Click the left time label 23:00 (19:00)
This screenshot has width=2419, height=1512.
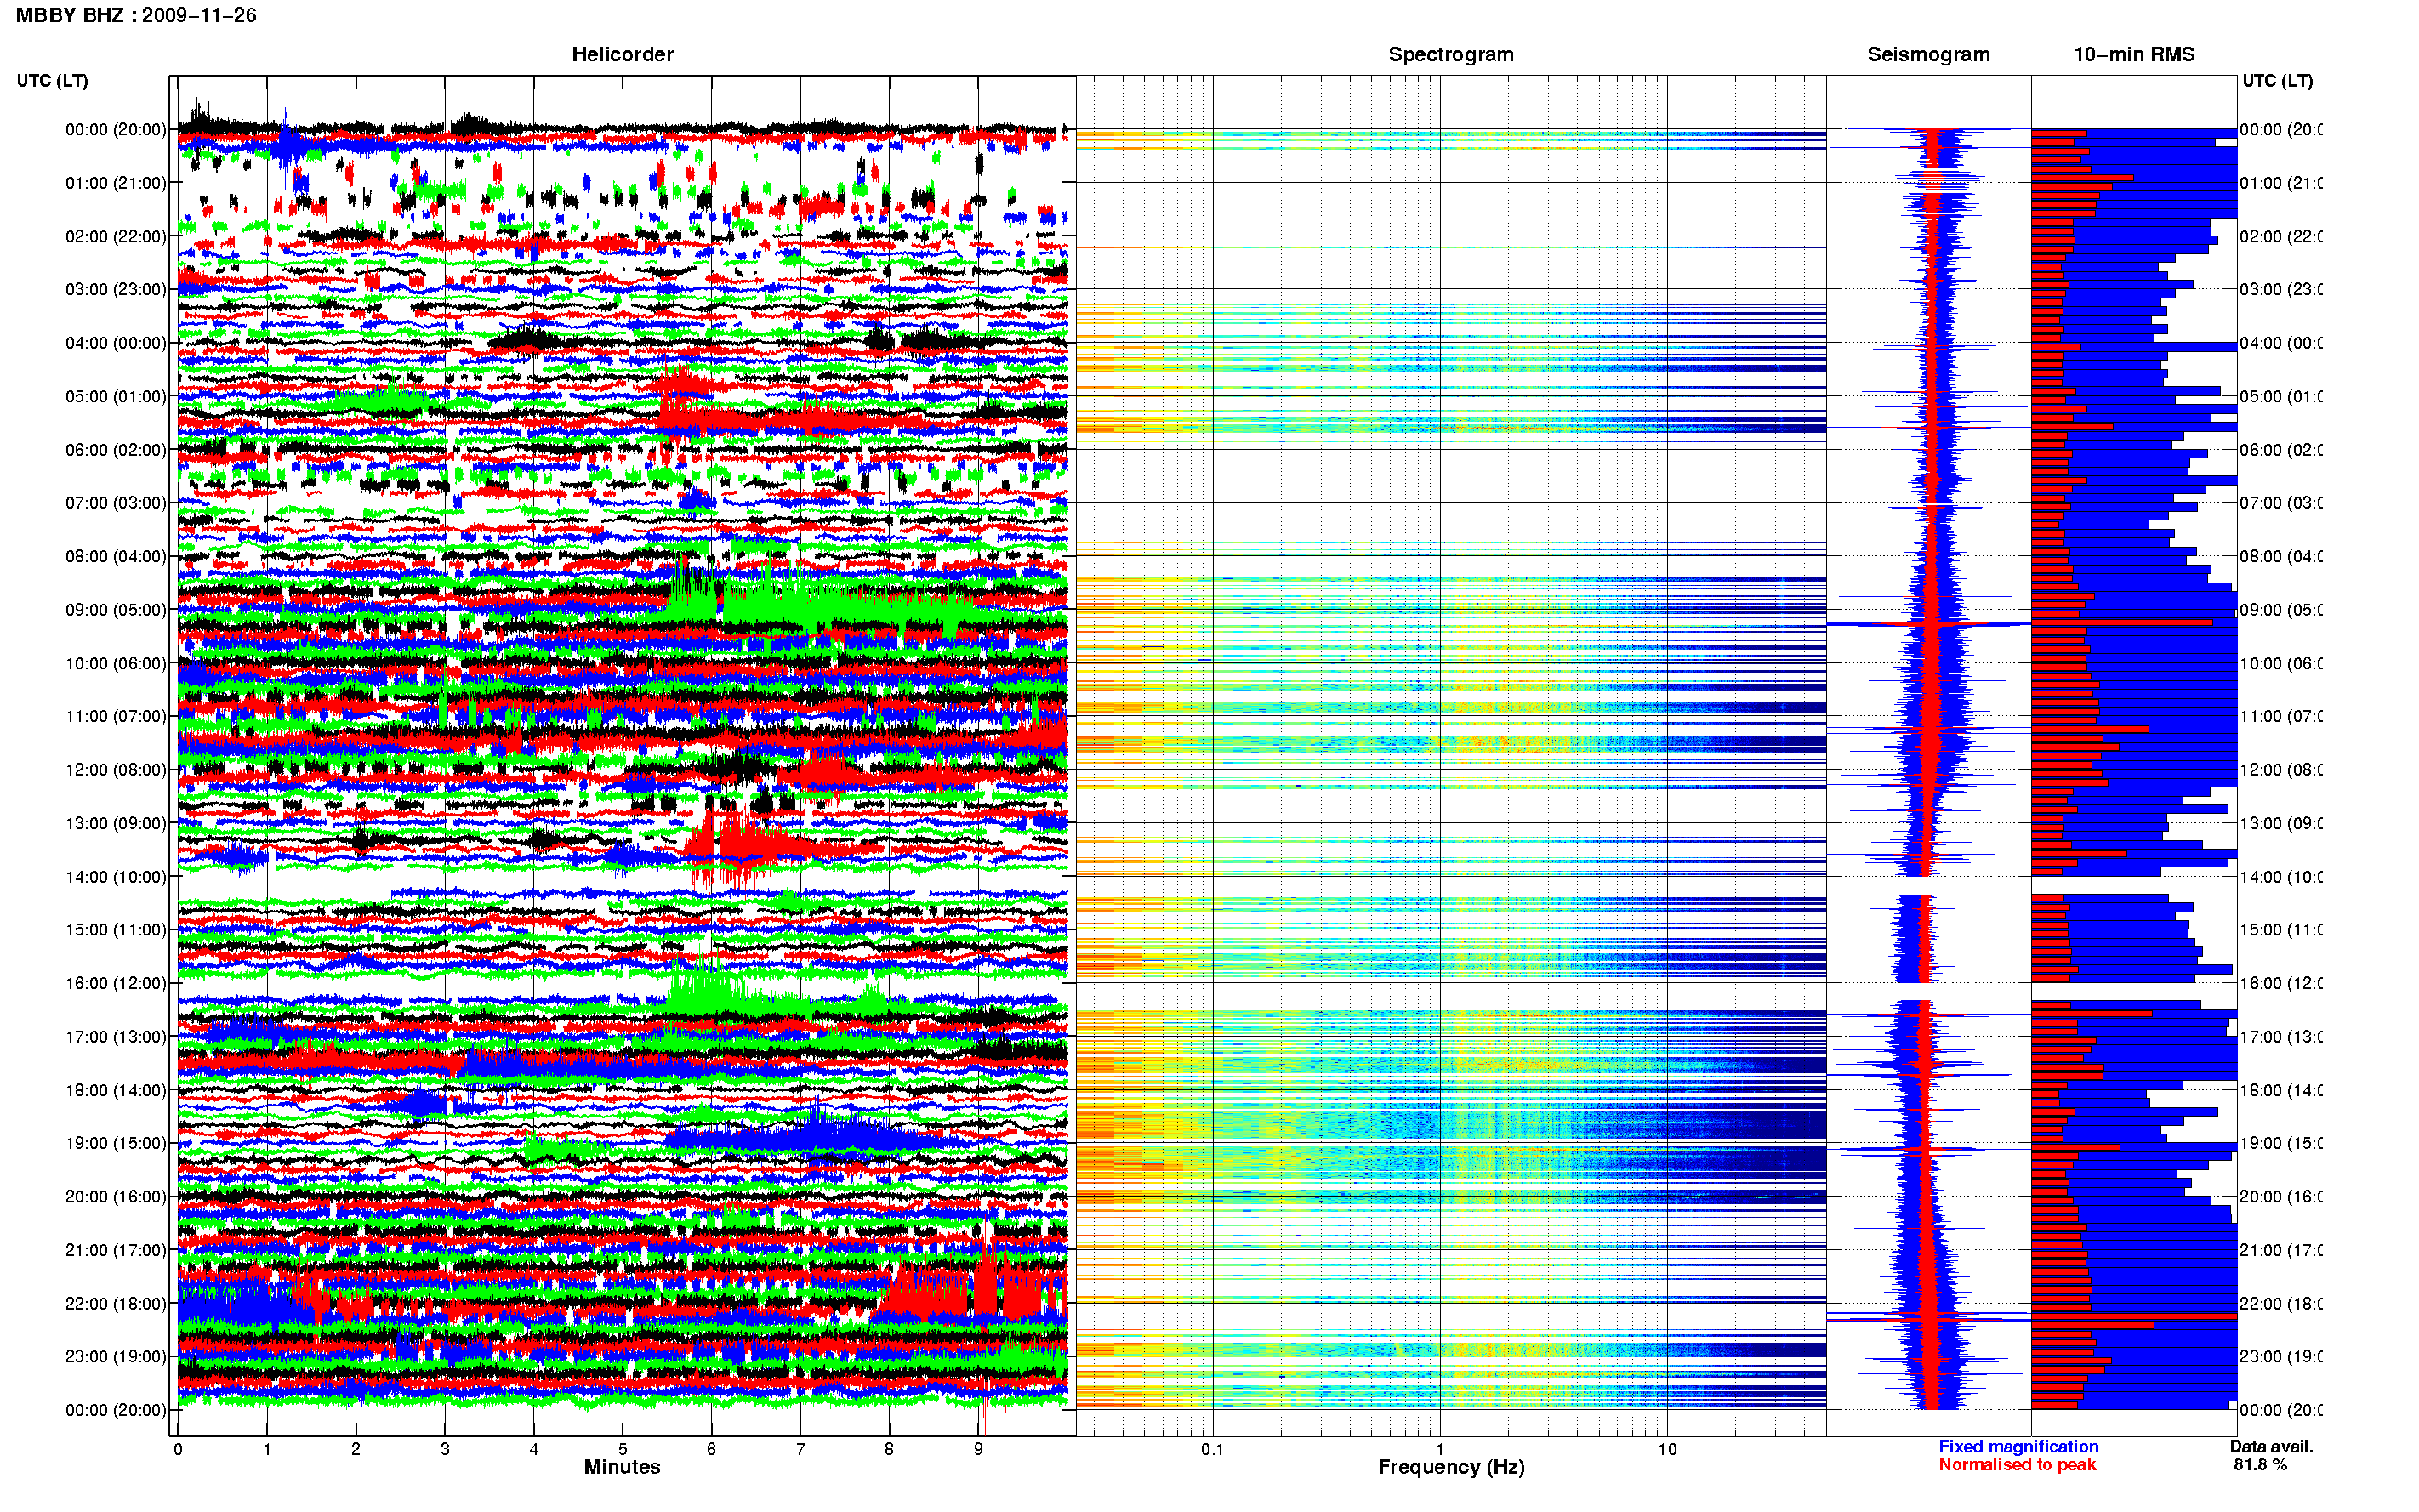116,1357
